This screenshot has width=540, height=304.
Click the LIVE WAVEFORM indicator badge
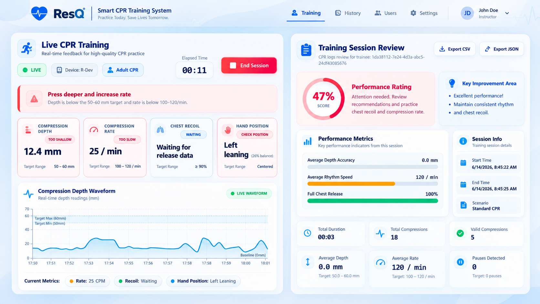(249, 194)
